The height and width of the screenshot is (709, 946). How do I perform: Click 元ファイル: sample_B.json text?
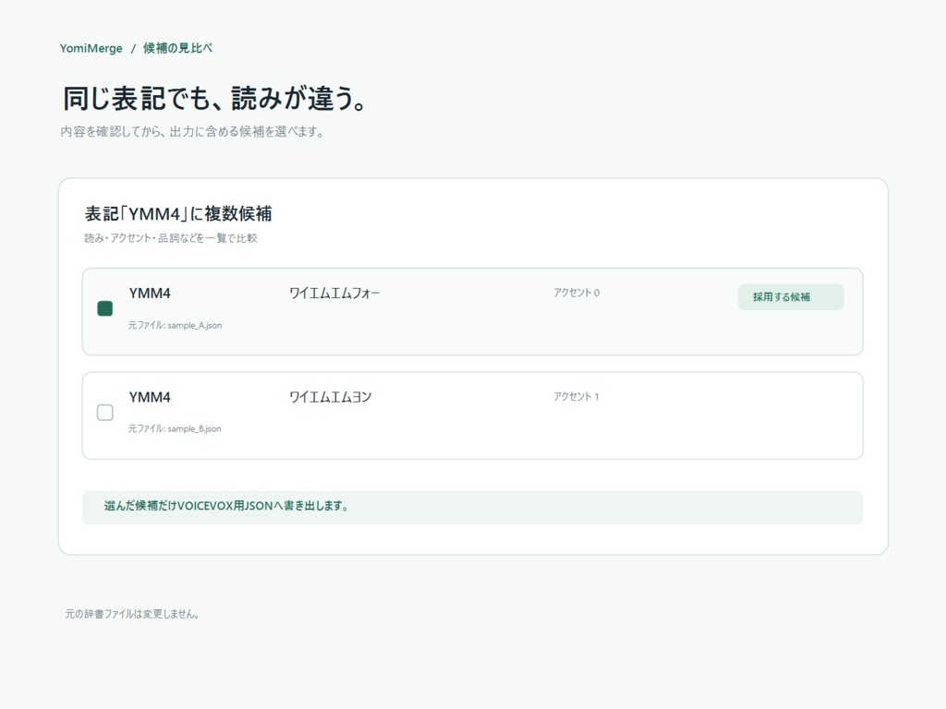click(x=175, y=428)
